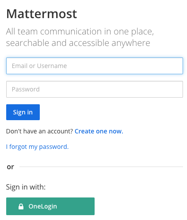
Task: Click the Don't have an account? text
Action: click(x=40, y=131)
